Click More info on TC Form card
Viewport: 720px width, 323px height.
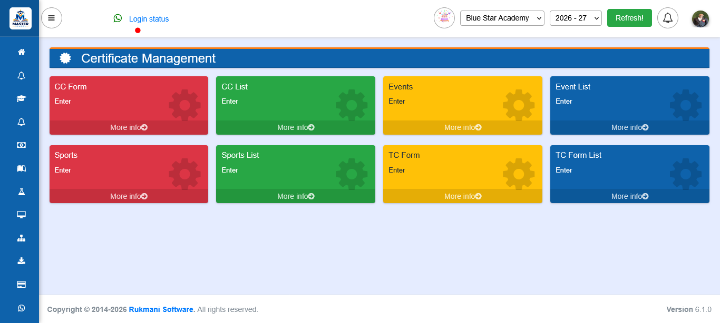(x=463, y=196)
